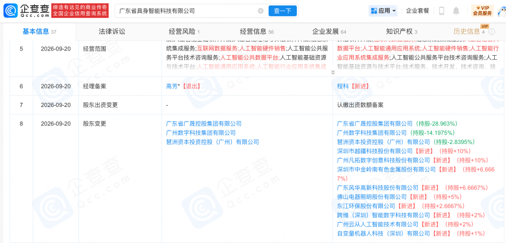The image size is (506, 243).
Task: Open 广州数字科技集团有限公司 with 持股-14.1975%
Action: [372, 133]
